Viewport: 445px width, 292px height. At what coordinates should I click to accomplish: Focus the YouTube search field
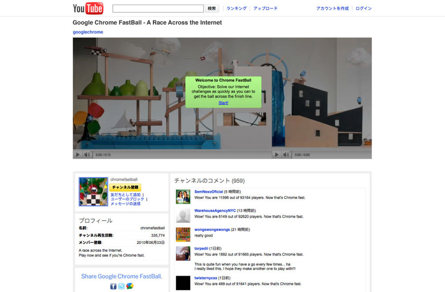coord(158,8)
